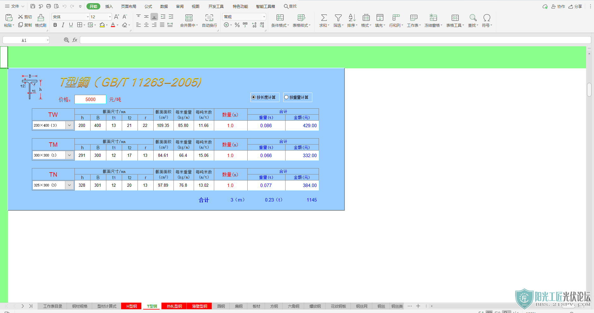Open the TW size 200×400 dropdown
594x313 pixels.
pos(69,125)
